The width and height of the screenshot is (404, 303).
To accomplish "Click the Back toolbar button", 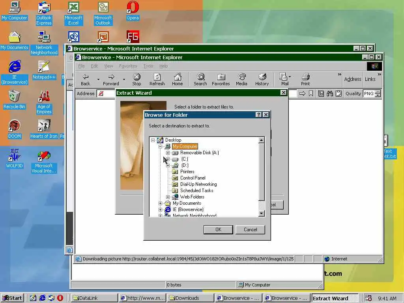I will coord(86,79).
